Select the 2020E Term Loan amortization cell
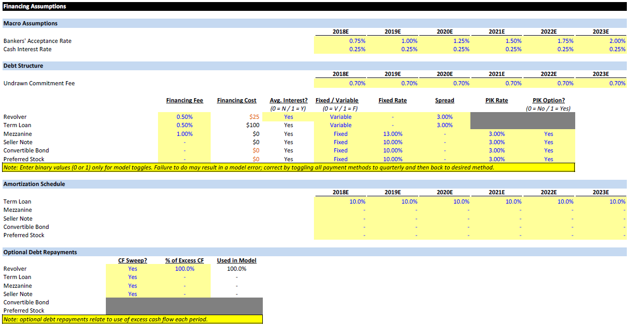Image resolution: width=632 pixels, height=327 pixels. pos(444,201)
